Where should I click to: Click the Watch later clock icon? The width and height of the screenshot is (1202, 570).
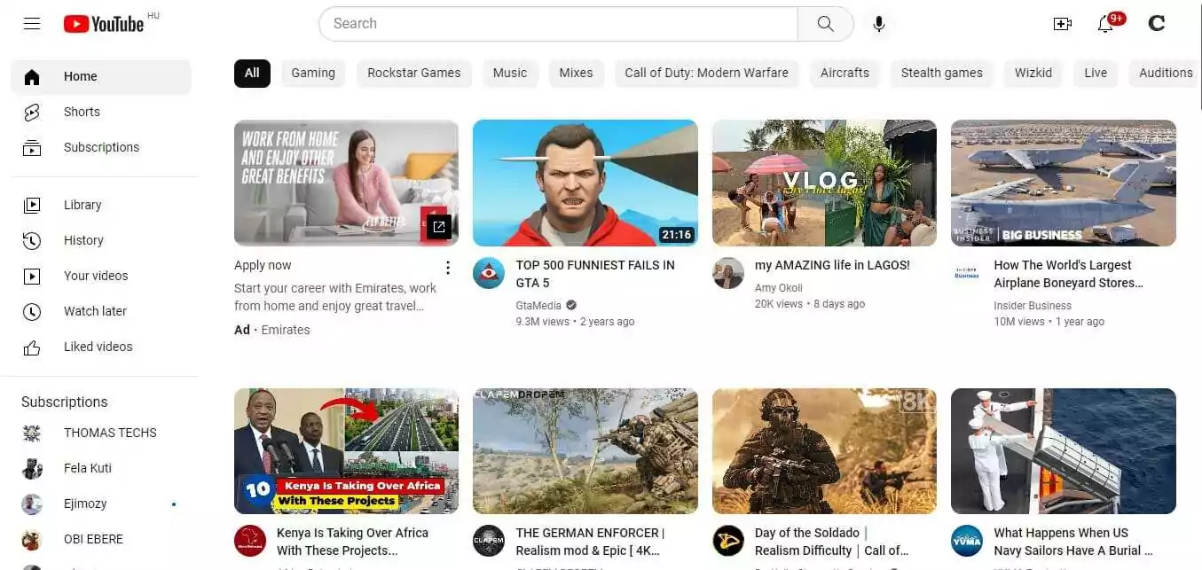click(x=32, y=312)
